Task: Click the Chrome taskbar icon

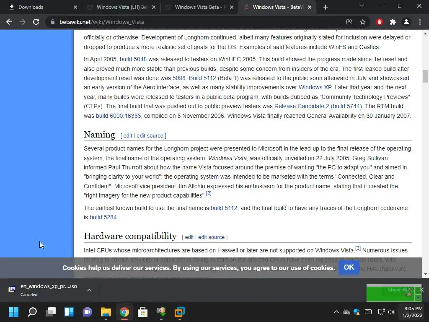Action: (124, 312)
